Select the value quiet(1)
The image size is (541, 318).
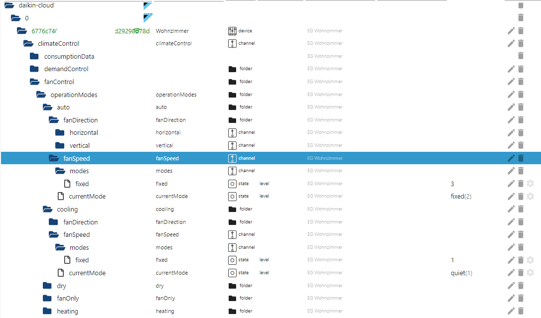click(x=461, y=273)
